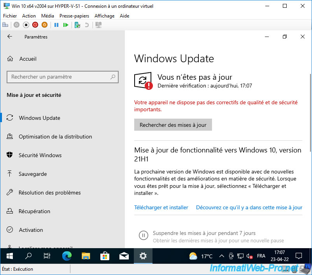Turn off the VM with the stop icon
The width and height of the screenshot is (312, 275).
click(x=26, y=25)
